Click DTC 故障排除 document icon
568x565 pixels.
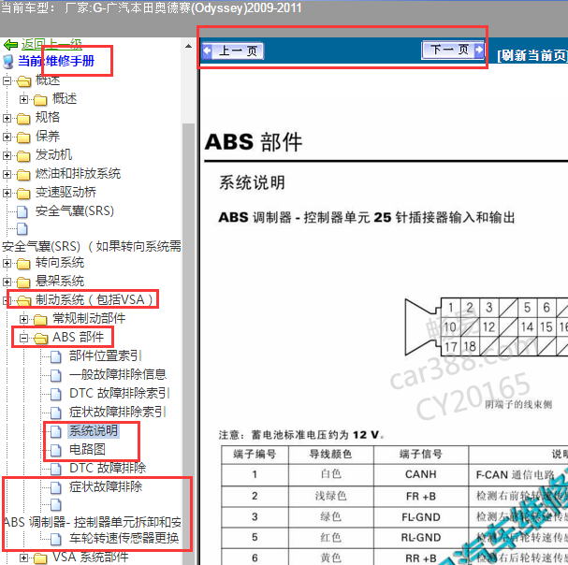click(x=56, y=469)
